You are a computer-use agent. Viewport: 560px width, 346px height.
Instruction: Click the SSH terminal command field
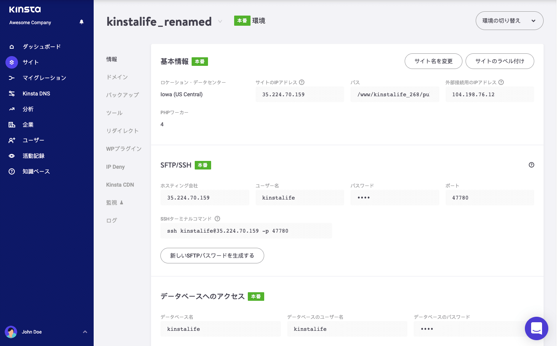[x=246, y=231]
